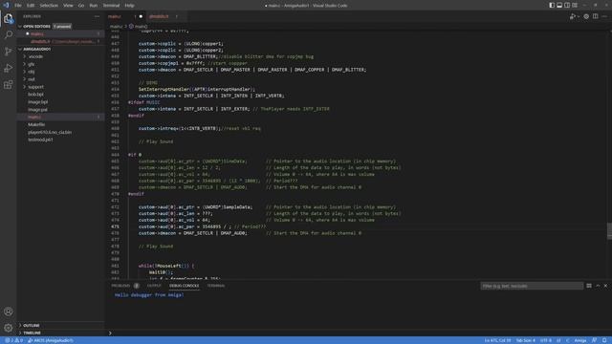
Task: Open the Run and Debug view
Action: click(x=9, y=68)
